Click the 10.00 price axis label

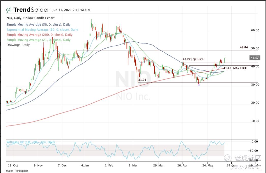[x=255, y=121]
